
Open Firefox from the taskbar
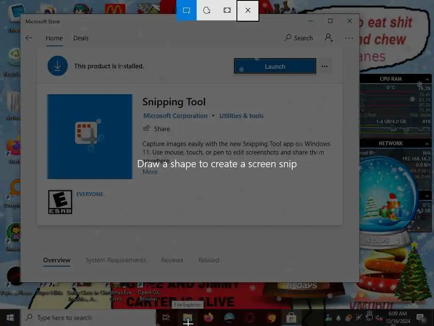209,318
